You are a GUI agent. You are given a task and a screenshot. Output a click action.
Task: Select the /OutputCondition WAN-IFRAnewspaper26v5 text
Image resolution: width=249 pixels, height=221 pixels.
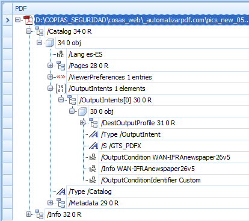point(165,157)
